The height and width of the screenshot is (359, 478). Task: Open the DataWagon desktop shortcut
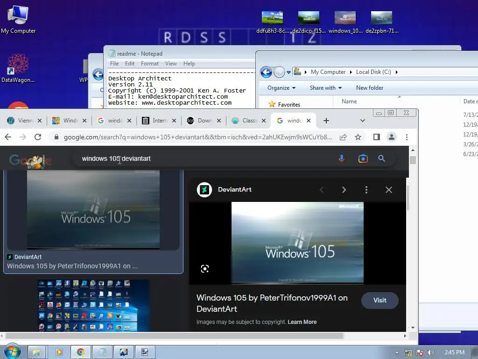click(x=18, y=68)
